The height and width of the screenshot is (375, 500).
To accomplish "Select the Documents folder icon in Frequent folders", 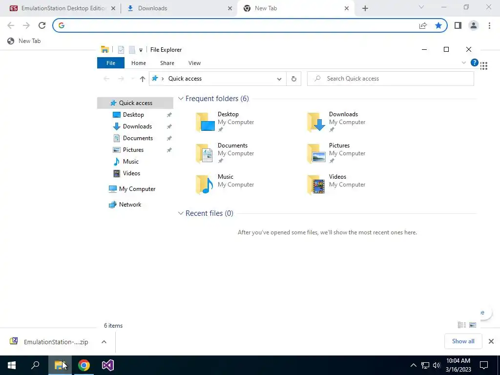I will (205, 153).
